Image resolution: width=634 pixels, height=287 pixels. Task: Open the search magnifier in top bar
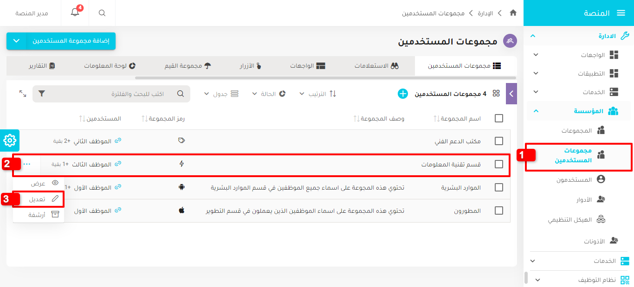(x=102, y=13)
